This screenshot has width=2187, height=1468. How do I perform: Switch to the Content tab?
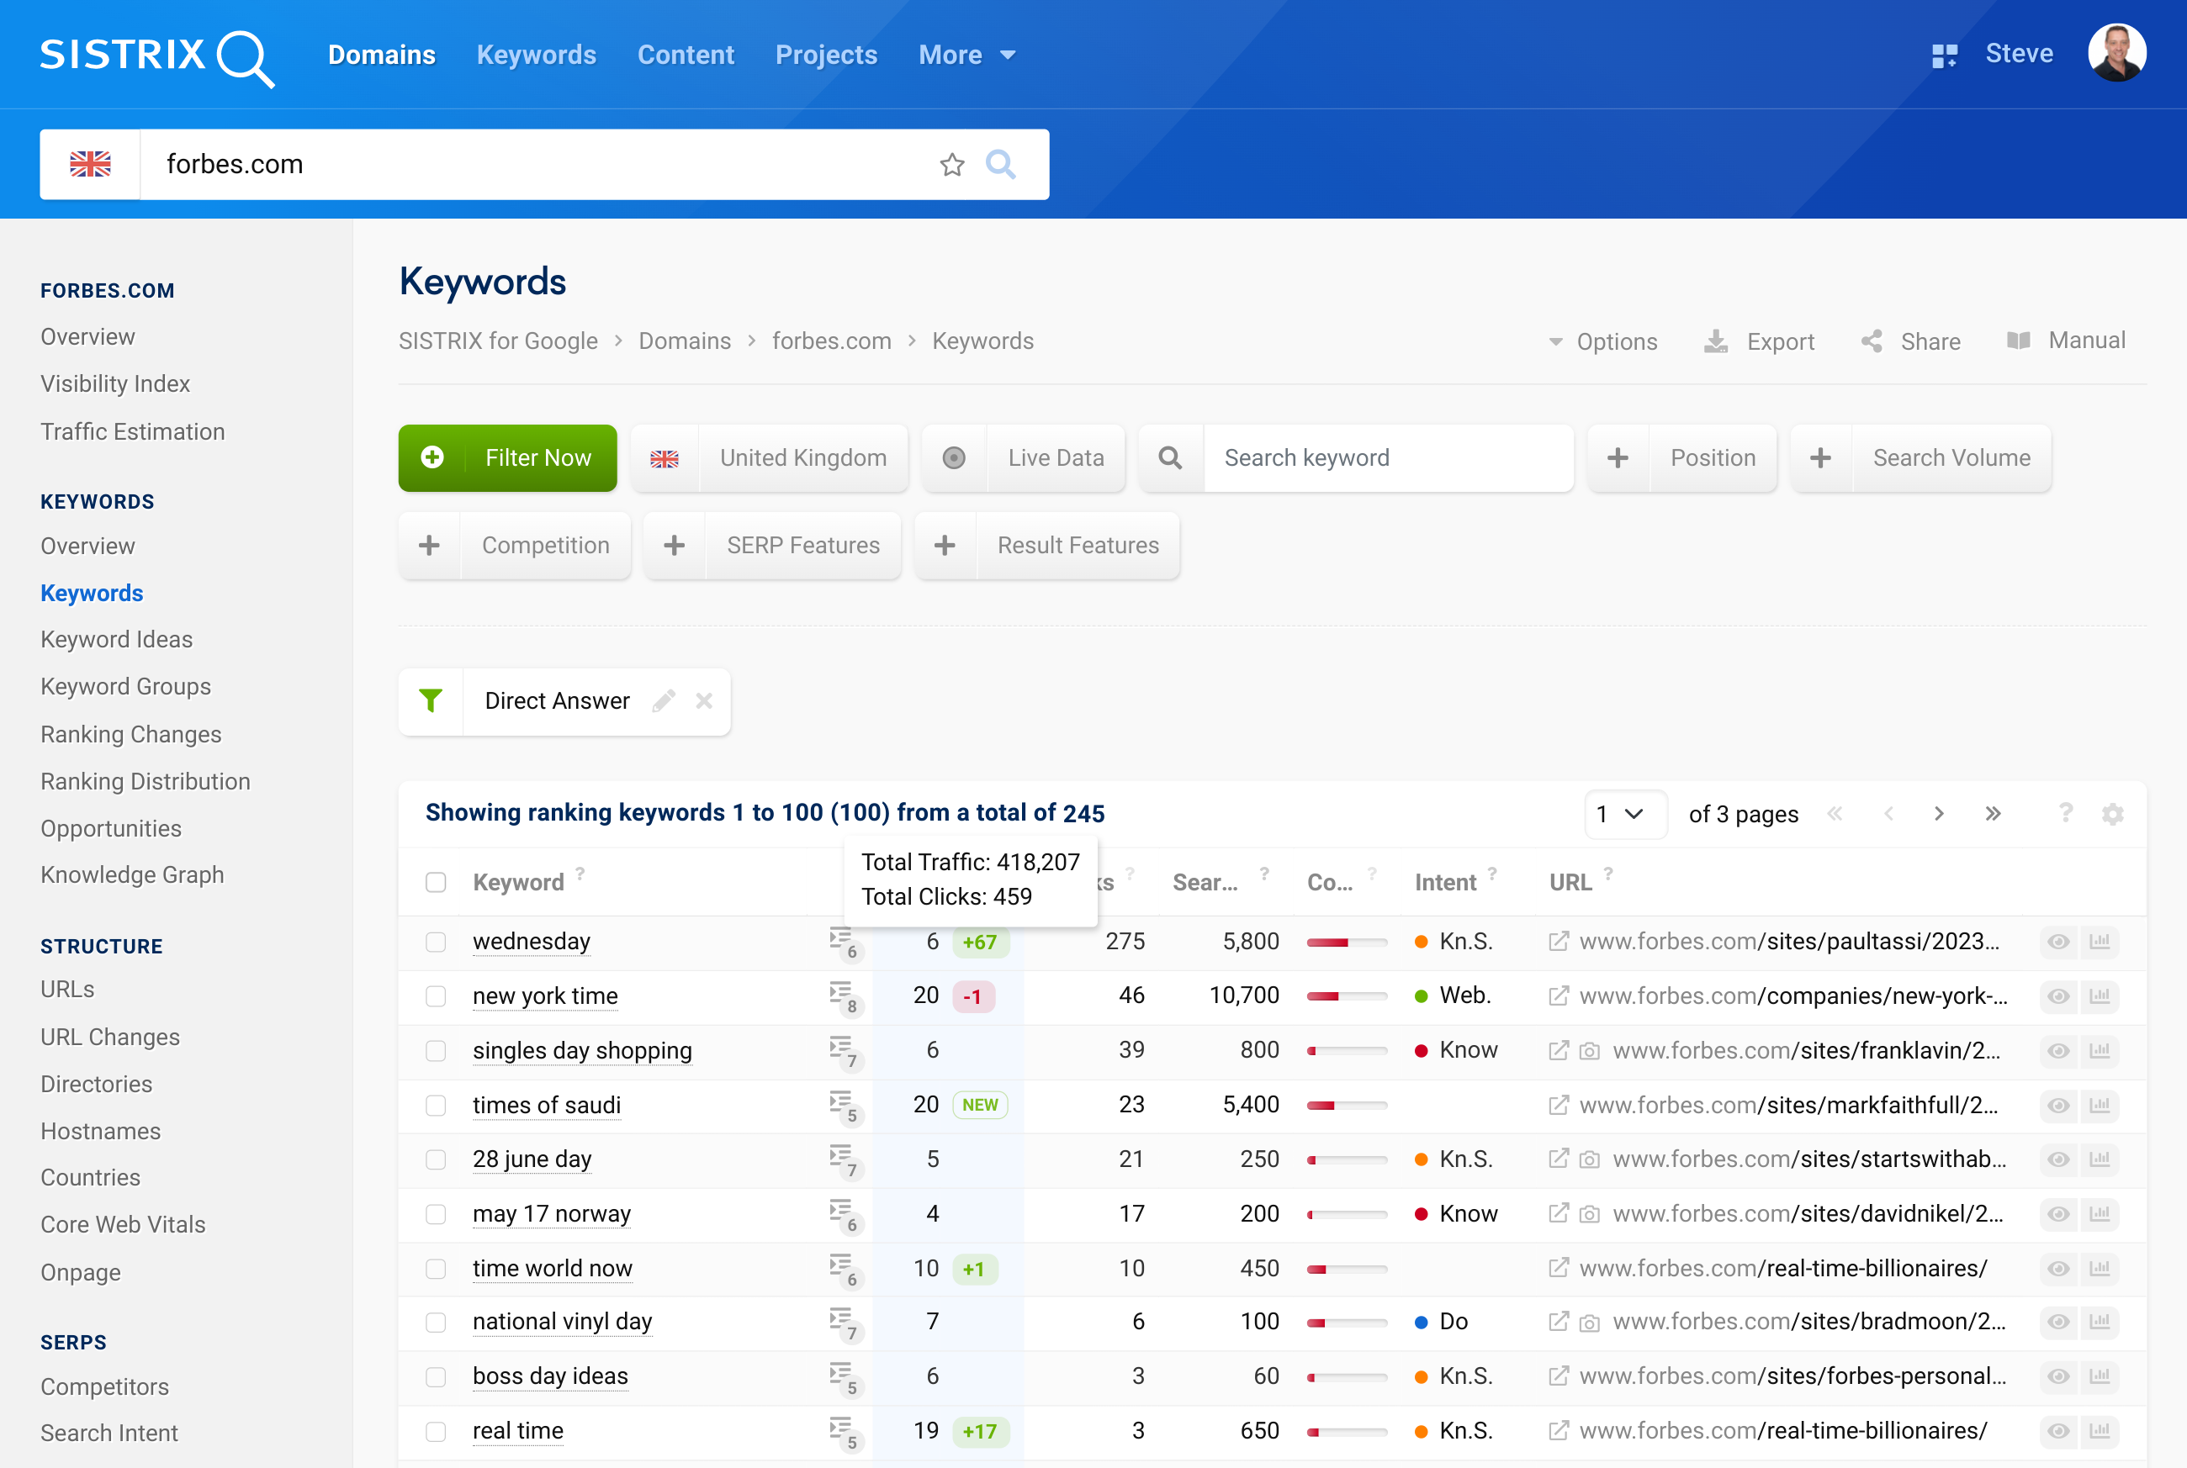[686, 55]
